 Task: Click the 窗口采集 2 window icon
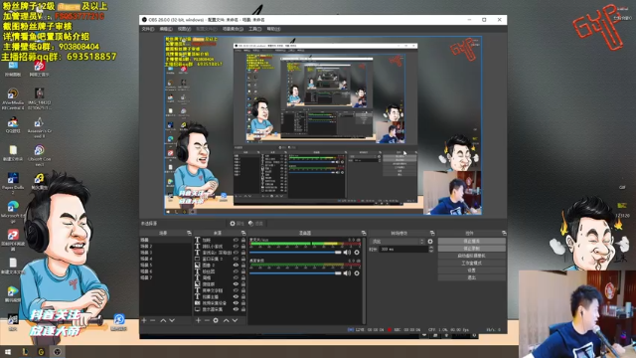[198, 259]
